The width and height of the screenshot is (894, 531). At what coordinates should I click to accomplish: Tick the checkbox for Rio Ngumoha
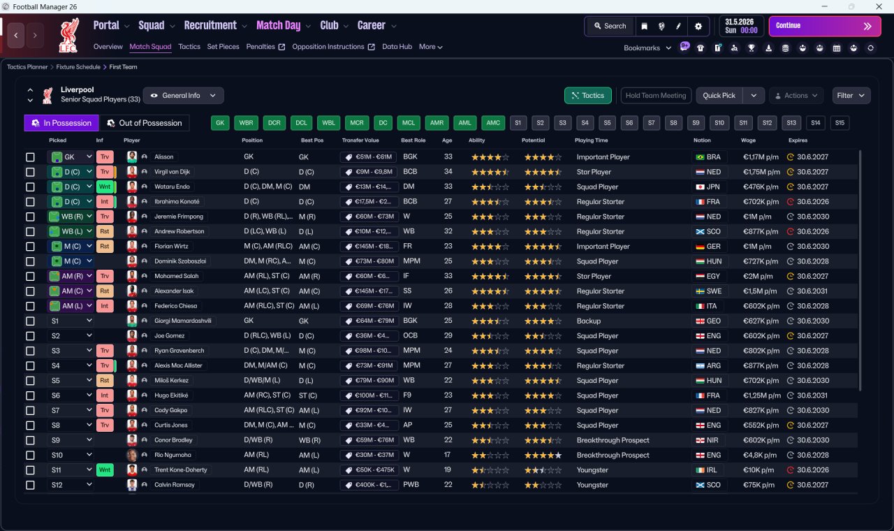(x=30, y=455)
